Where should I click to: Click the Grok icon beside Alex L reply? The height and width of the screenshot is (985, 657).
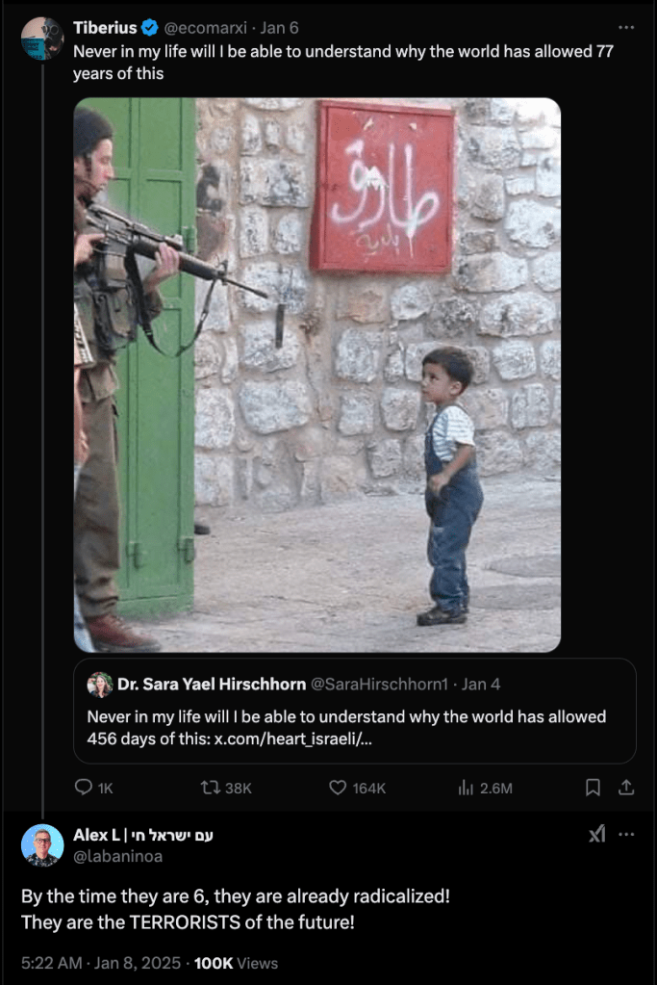pyautogui.click(x=597, y=834)
